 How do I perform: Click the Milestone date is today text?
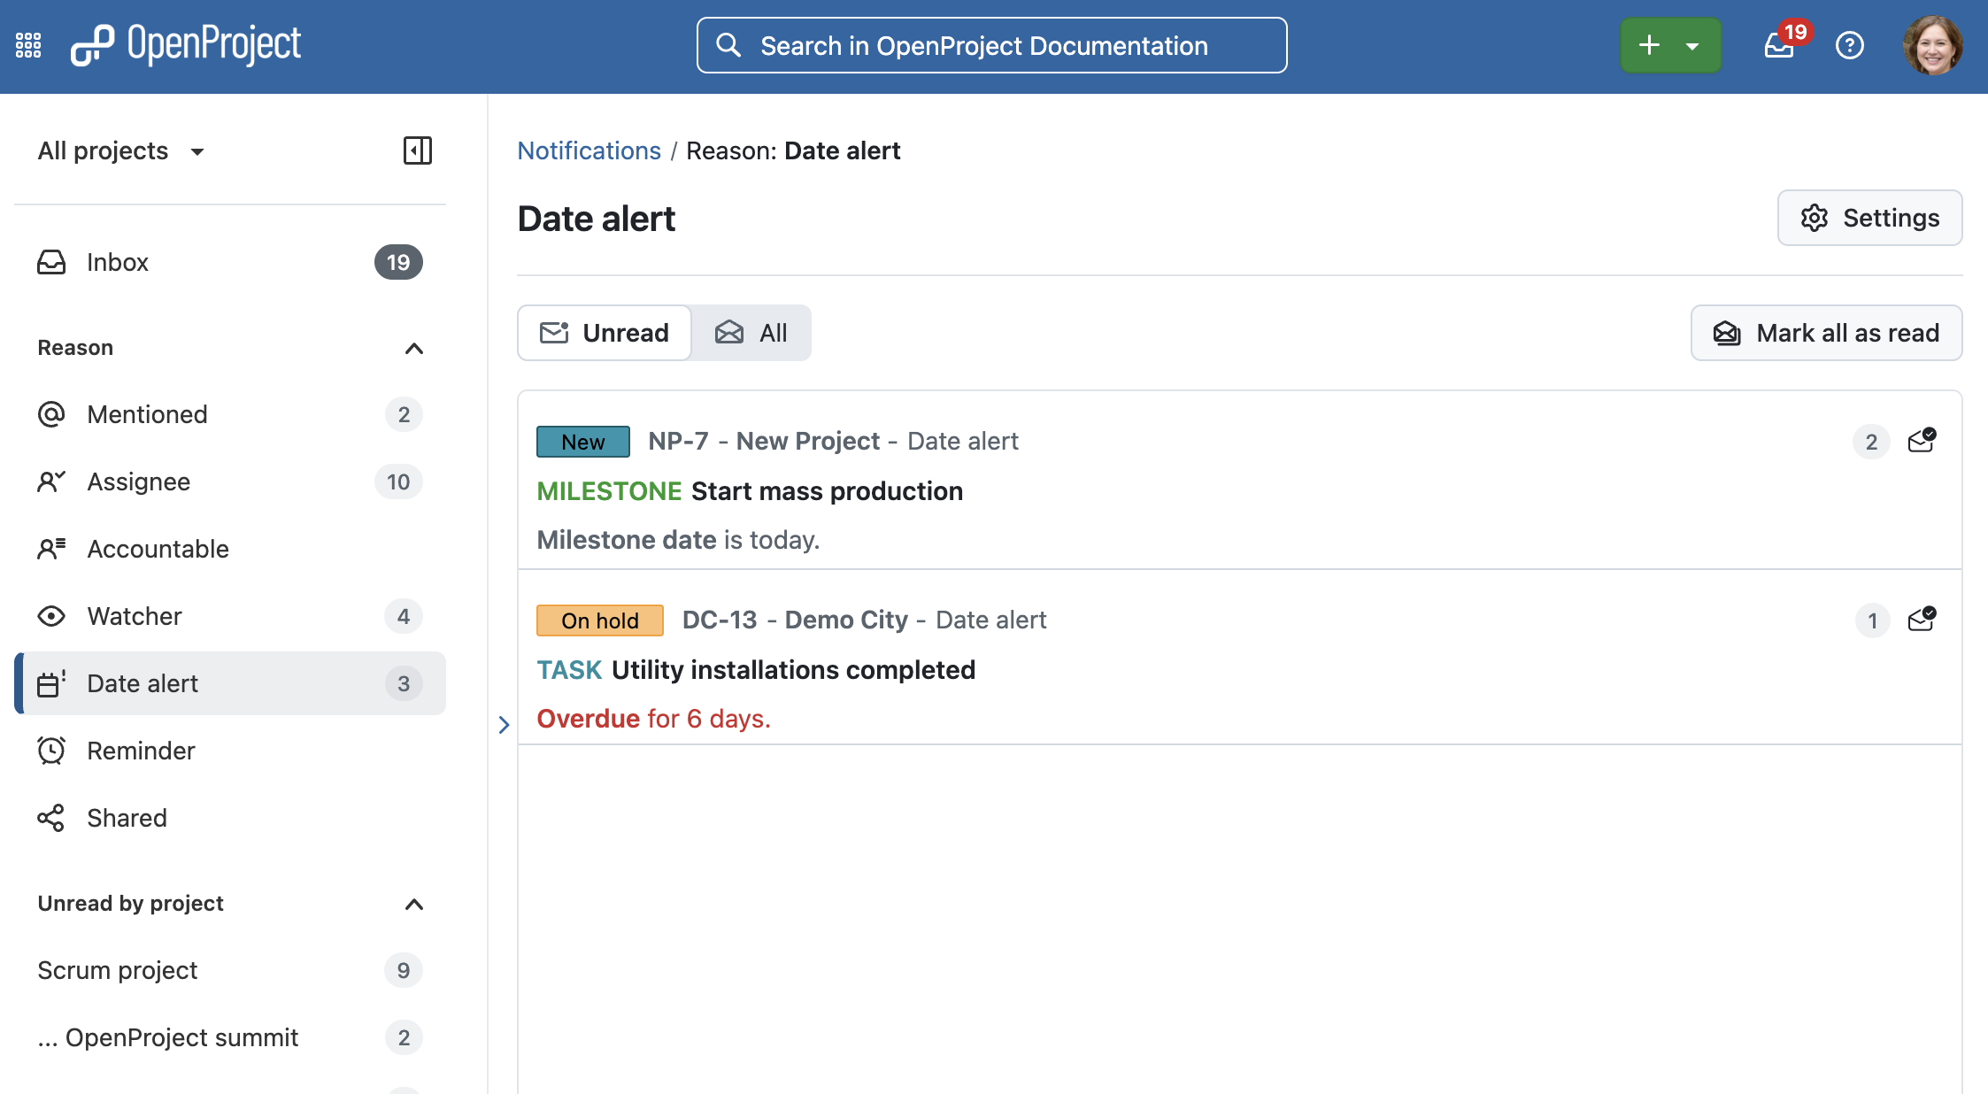click(678, 540)
